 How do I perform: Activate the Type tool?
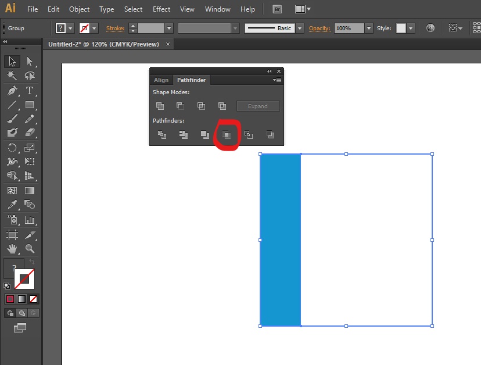[30, 91]
